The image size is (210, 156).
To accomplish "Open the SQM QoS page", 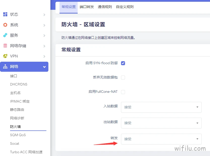I will pyautogui.click(x=18, y=135).
